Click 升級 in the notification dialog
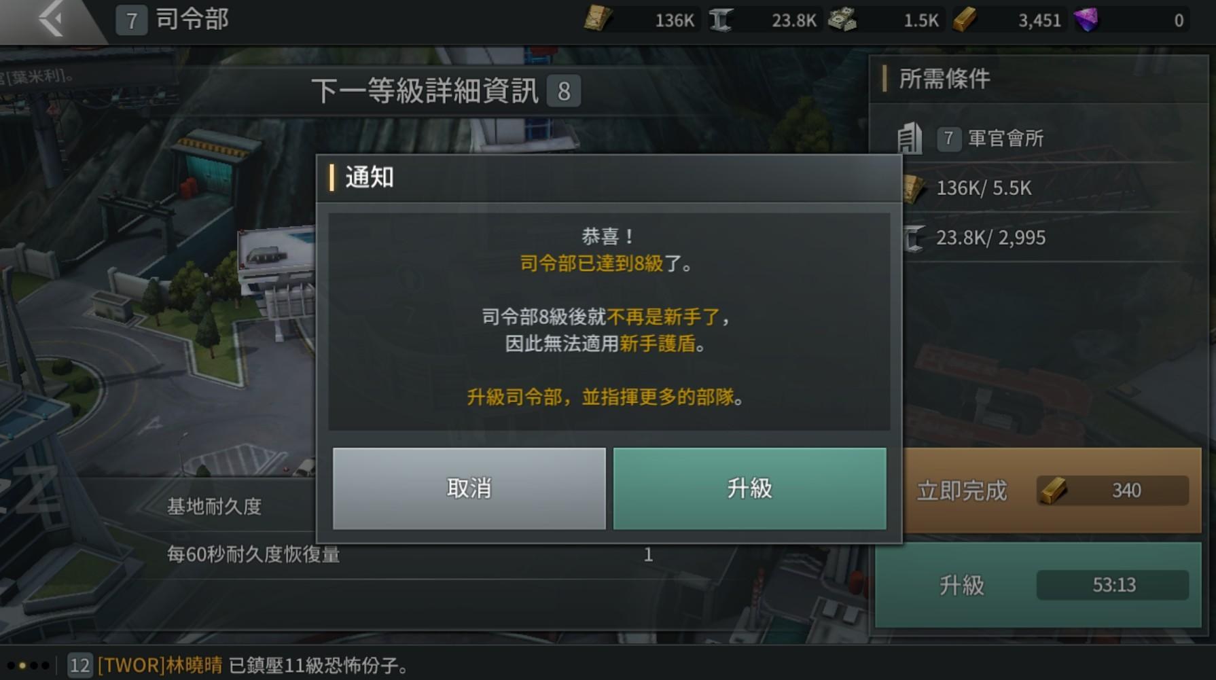Screen dimensions: 1216x680 point(749,488)
